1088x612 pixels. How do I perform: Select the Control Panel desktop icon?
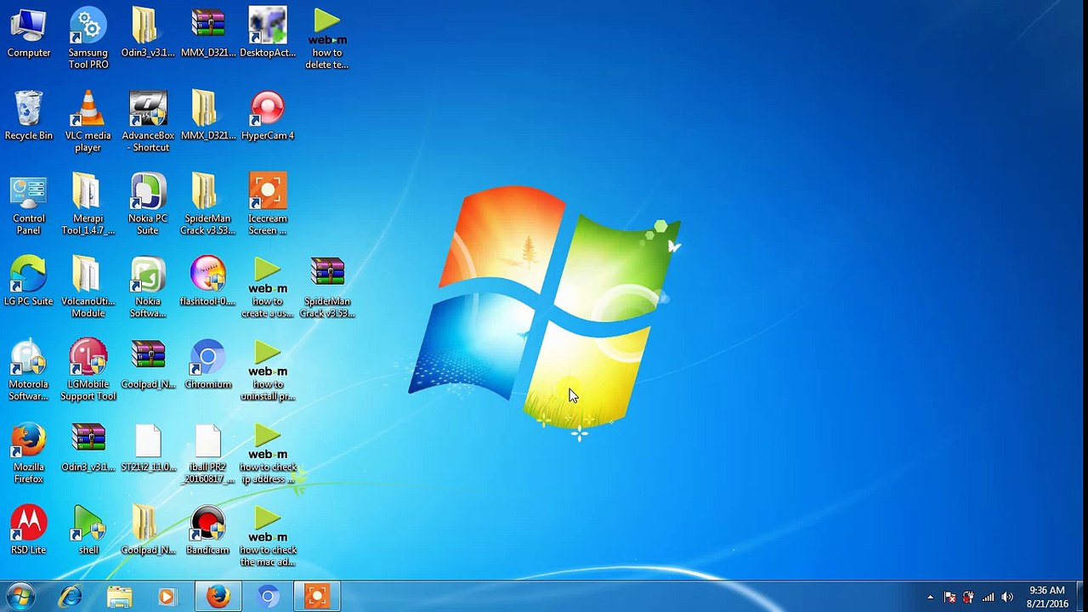coord(29,205)
